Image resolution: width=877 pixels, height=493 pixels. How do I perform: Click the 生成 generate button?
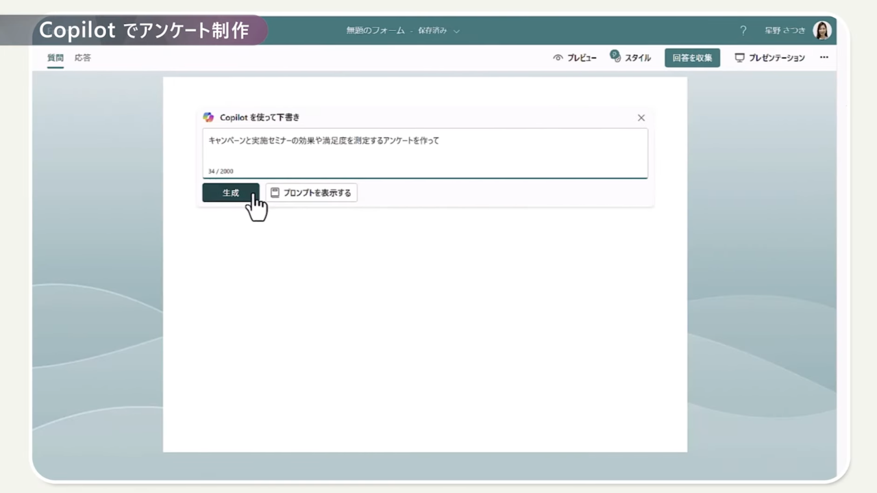click(231, 193)
